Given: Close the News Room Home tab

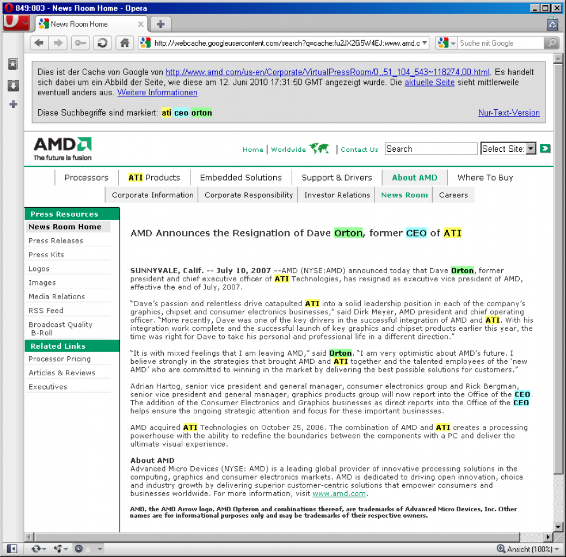Looking at the screenshot, I should point(140,24).
